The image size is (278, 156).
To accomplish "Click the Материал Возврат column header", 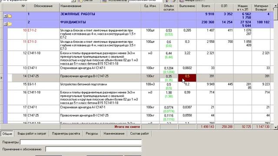I will [261, 8].
